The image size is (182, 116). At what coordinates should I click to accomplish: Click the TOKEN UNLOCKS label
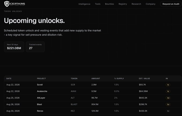[x=13, y=11]
